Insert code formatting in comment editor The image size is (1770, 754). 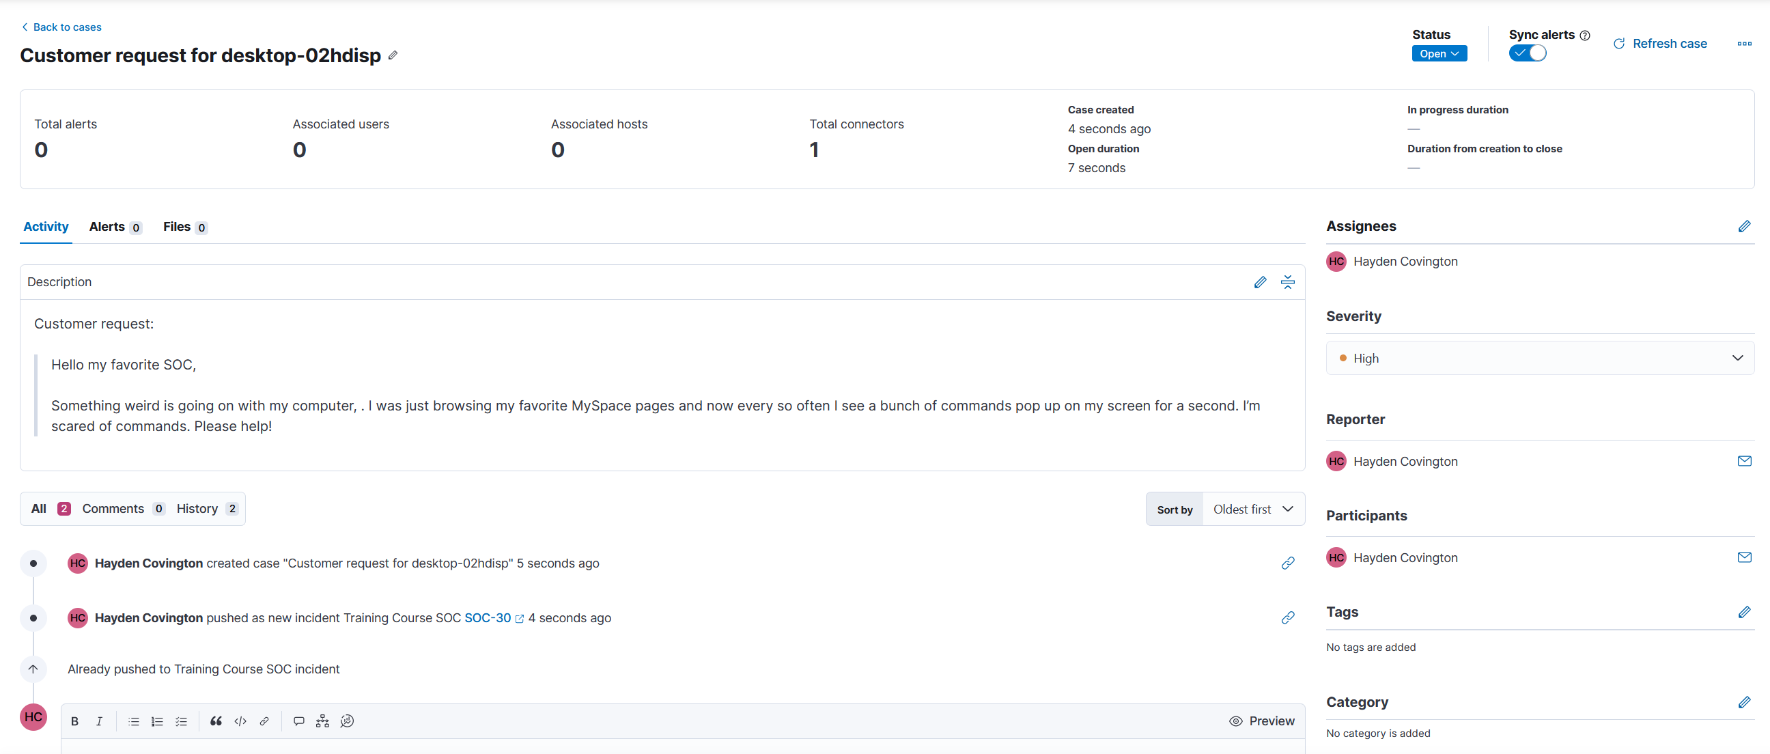[240, 721]
